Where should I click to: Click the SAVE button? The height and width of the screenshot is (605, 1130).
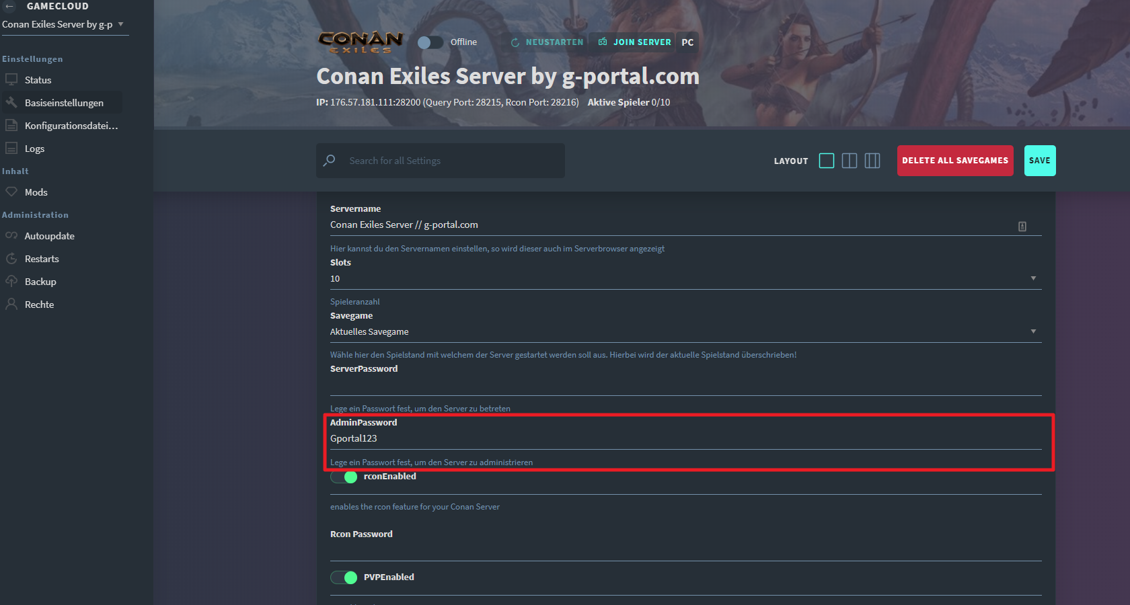(x=1040, y=161)
